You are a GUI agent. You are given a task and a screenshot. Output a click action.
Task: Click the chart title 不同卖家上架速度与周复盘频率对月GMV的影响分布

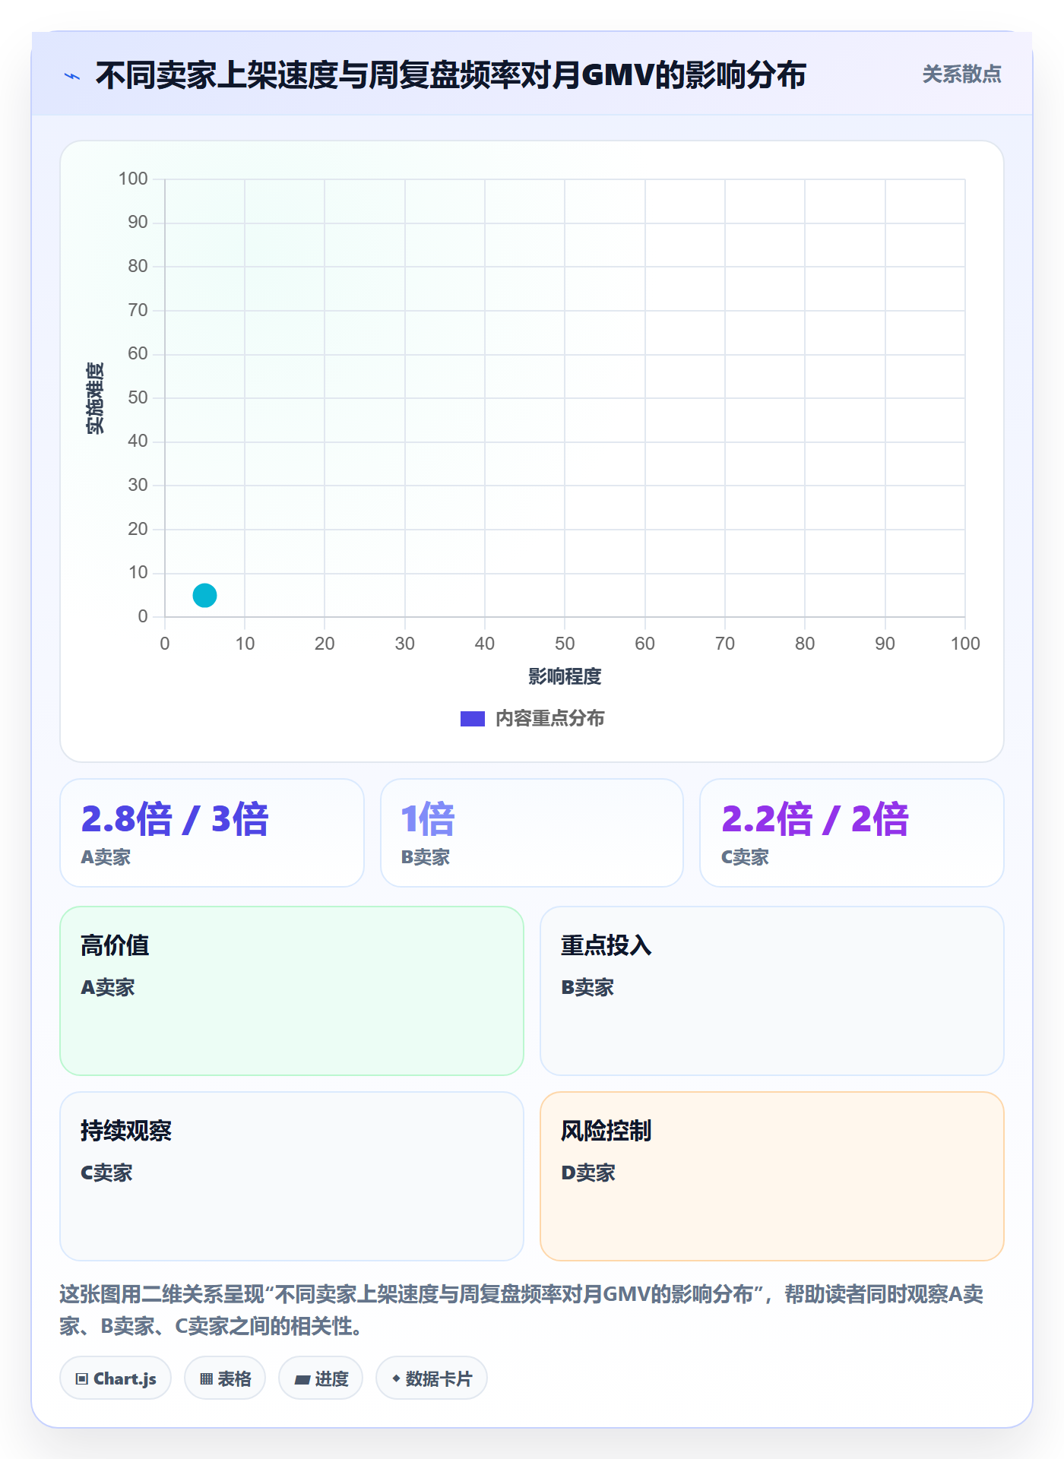(451, 75)
